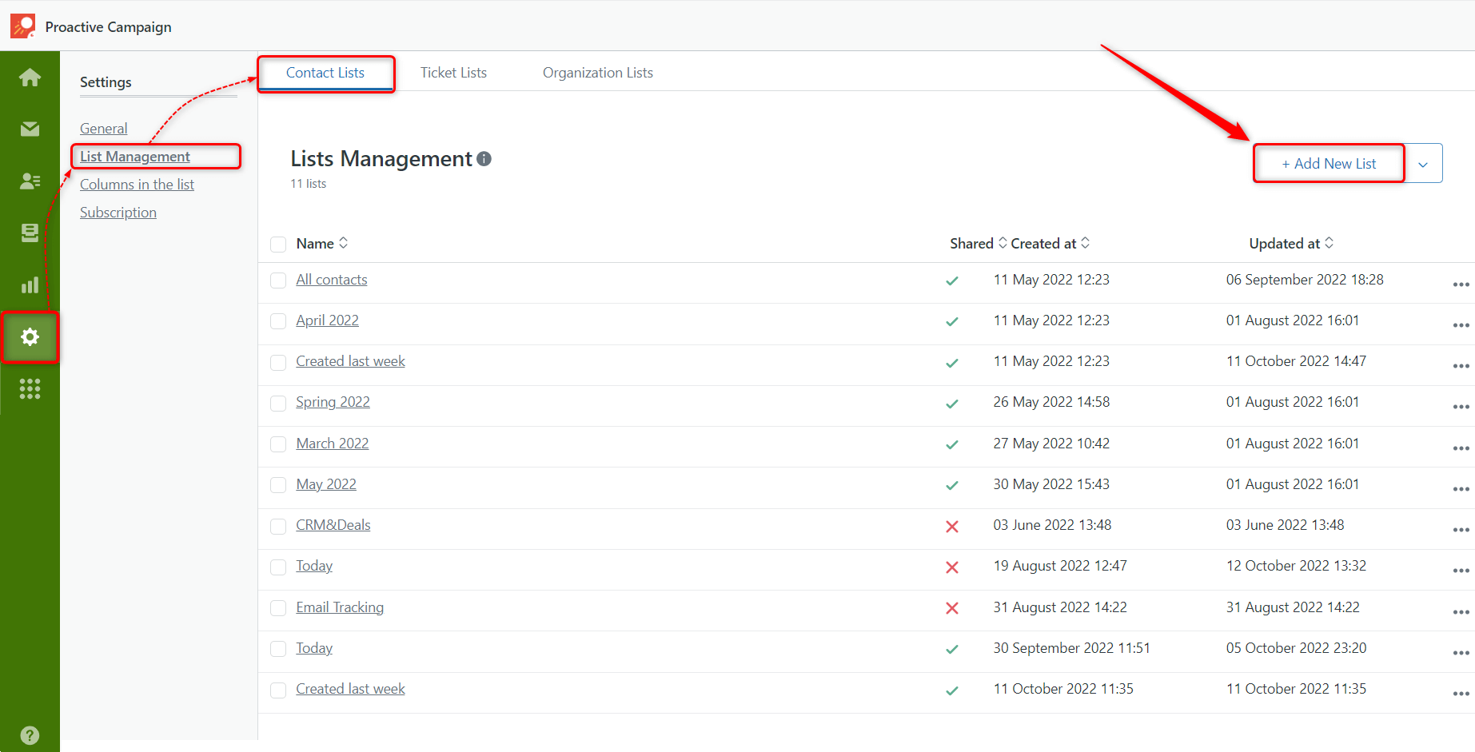Open the Lists database icon in sidebar
The width and height of the screenshot is (1475, 752).
tap(30, 233)
